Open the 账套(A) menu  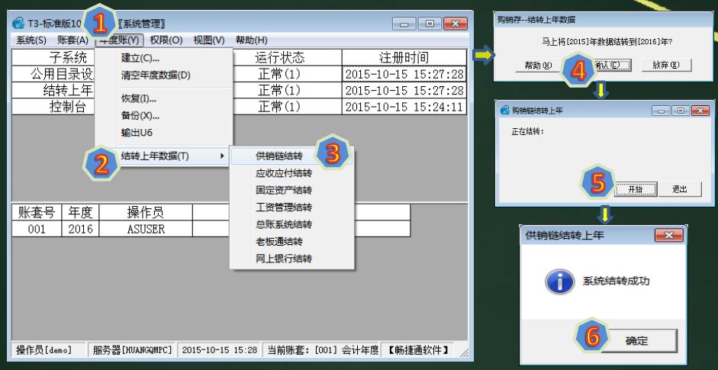(x=72, y=40)
